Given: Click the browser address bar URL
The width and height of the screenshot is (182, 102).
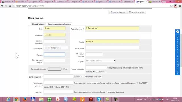Looking at the screenshot, I should click(x=30, y=6).
